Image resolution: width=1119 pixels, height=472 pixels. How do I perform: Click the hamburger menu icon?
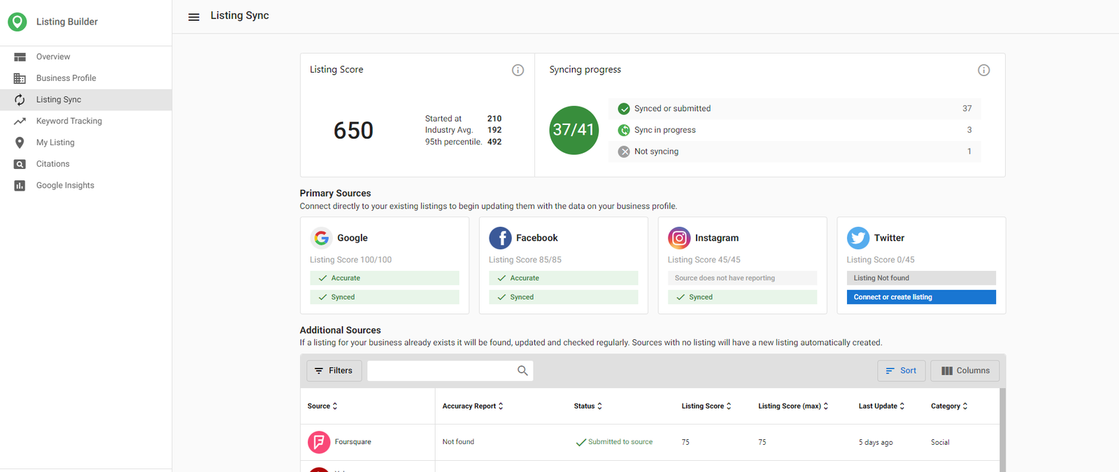[194, 17]
